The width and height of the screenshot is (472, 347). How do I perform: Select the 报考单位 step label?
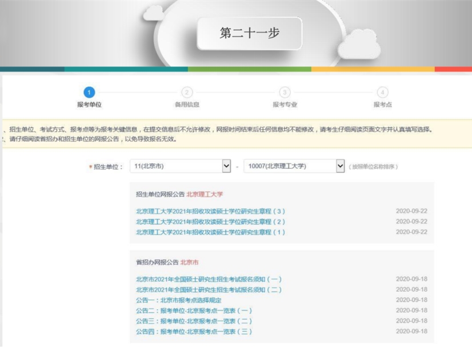(89, 105)
